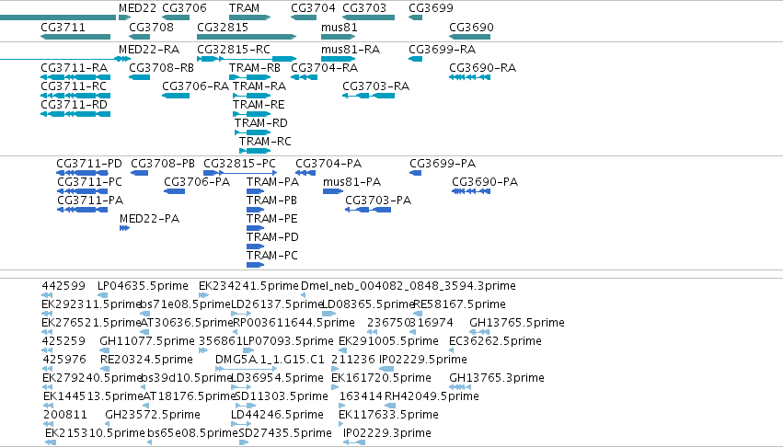Click EST RE58167.5prime
Viewport: 783px width, 447px height.
pyautogui.click(x=460, y=304)
